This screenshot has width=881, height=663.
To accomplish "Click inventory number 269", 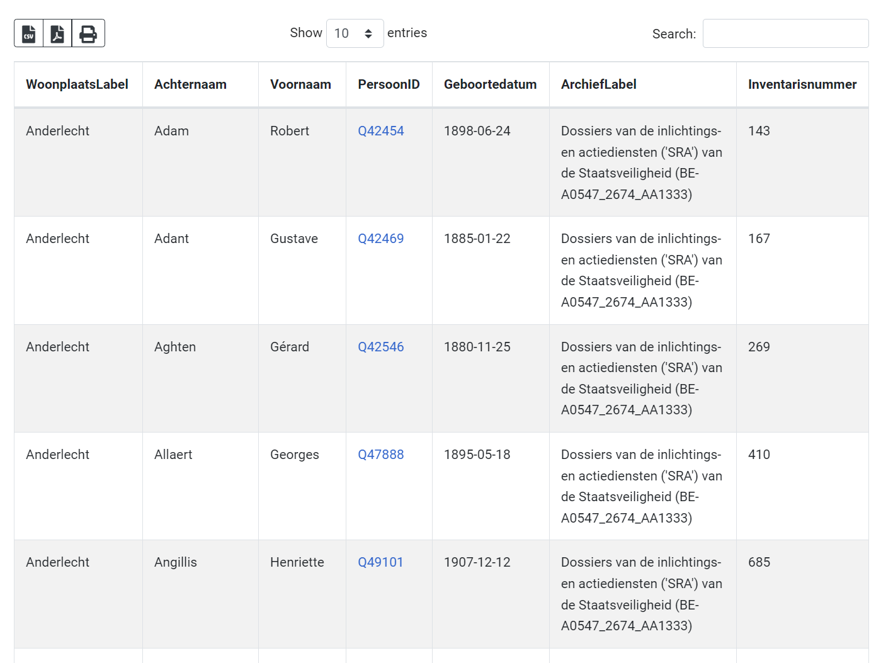I will tap(759, 347).
